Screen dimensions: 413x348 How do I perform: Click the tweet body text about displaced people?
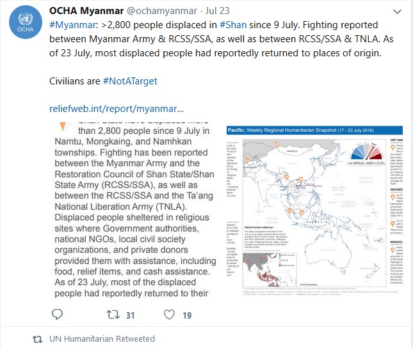[218, 39]
